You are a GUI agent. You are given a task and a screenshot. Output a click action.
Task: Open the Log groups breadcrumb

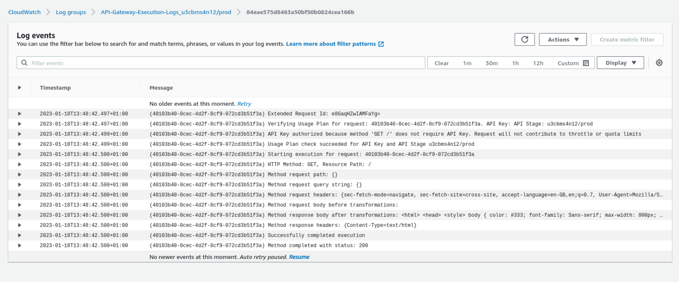tap(71, 12)
